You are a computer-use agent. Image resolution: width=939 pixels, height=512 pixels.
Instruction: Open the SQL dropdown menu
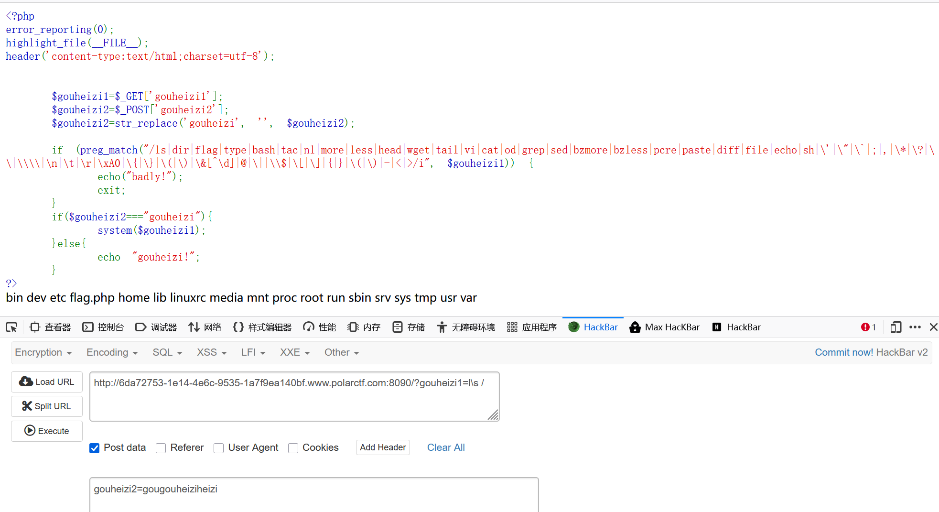167,352
